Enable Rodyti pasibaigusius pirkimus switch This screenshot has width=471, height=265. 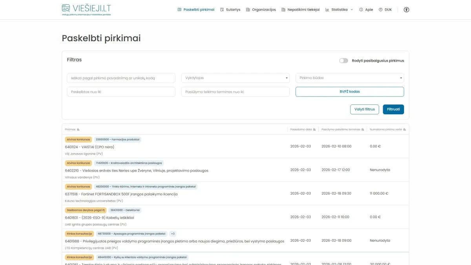[x=343, y=61]
